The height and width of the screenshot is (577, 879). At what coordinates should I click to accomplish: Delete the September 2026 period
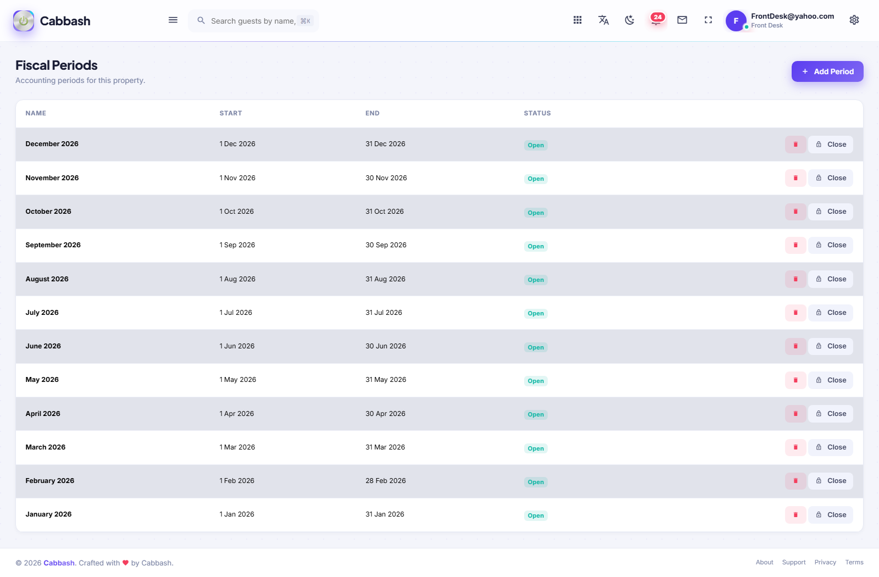795,245
